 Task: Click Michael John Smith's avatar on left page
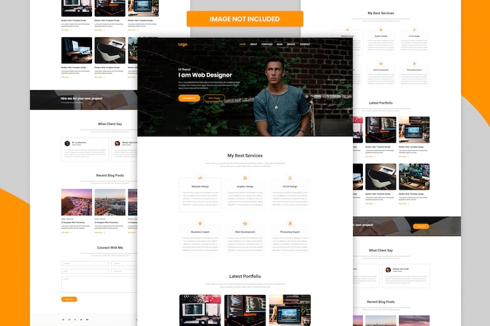point(117,143)
